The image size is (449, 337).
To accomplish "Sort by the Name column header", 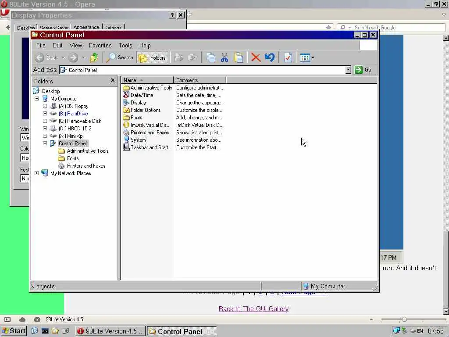I will tap(147, 80).
